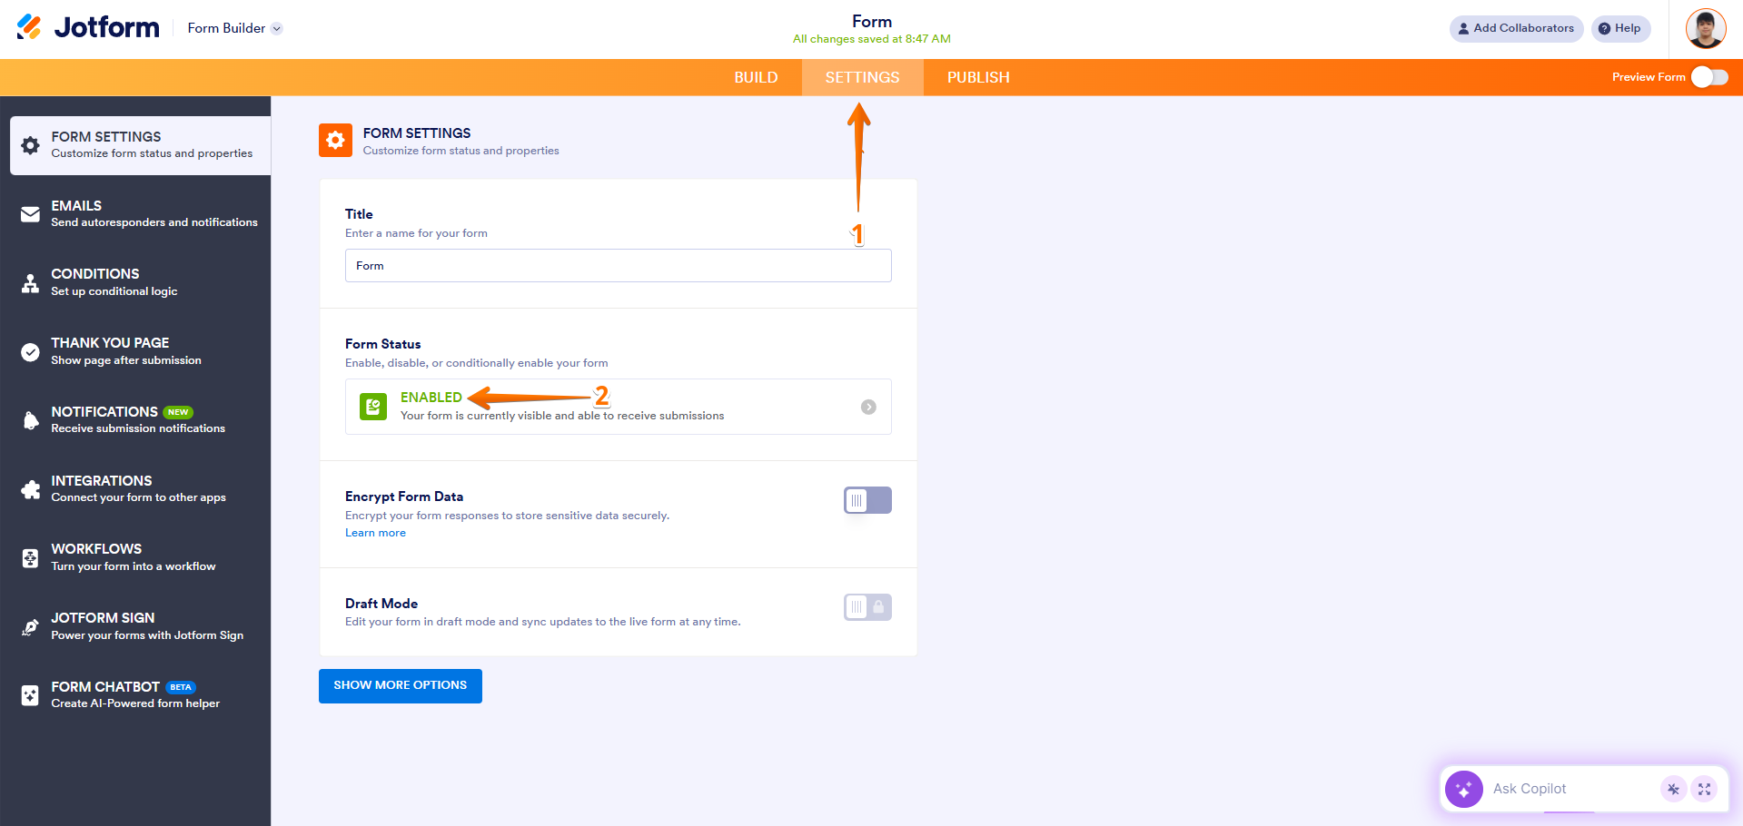
Task: Click the Ask Copilot sparkle icon
Action: 1464,789
